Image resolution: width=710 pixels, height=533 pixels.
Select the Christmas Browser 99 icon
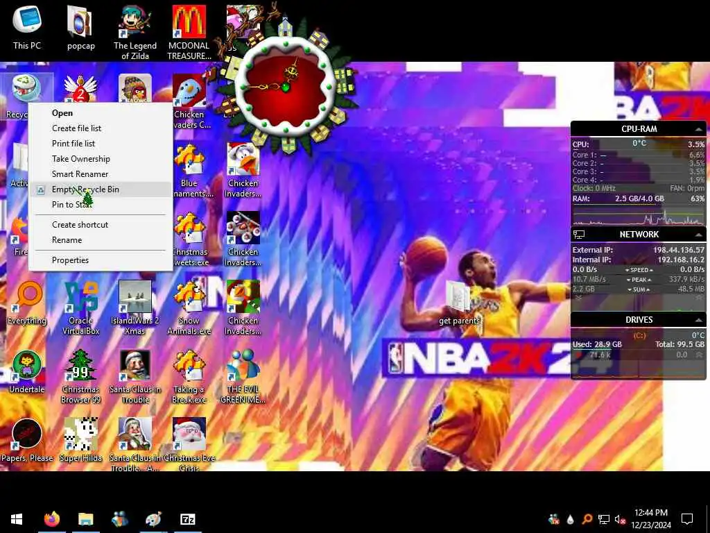(x=80, y=377)
